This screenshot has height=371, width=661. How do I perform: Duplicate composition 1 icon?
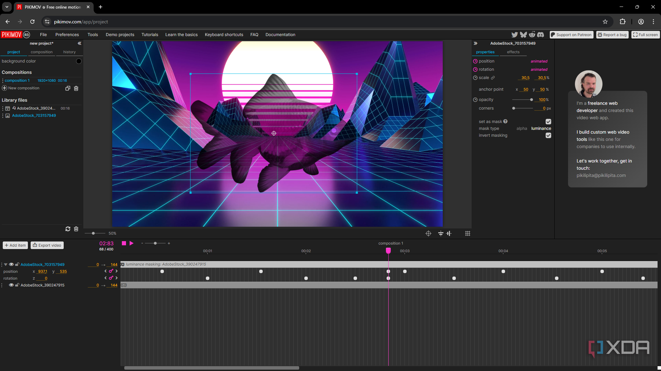(x=68, y=88)
